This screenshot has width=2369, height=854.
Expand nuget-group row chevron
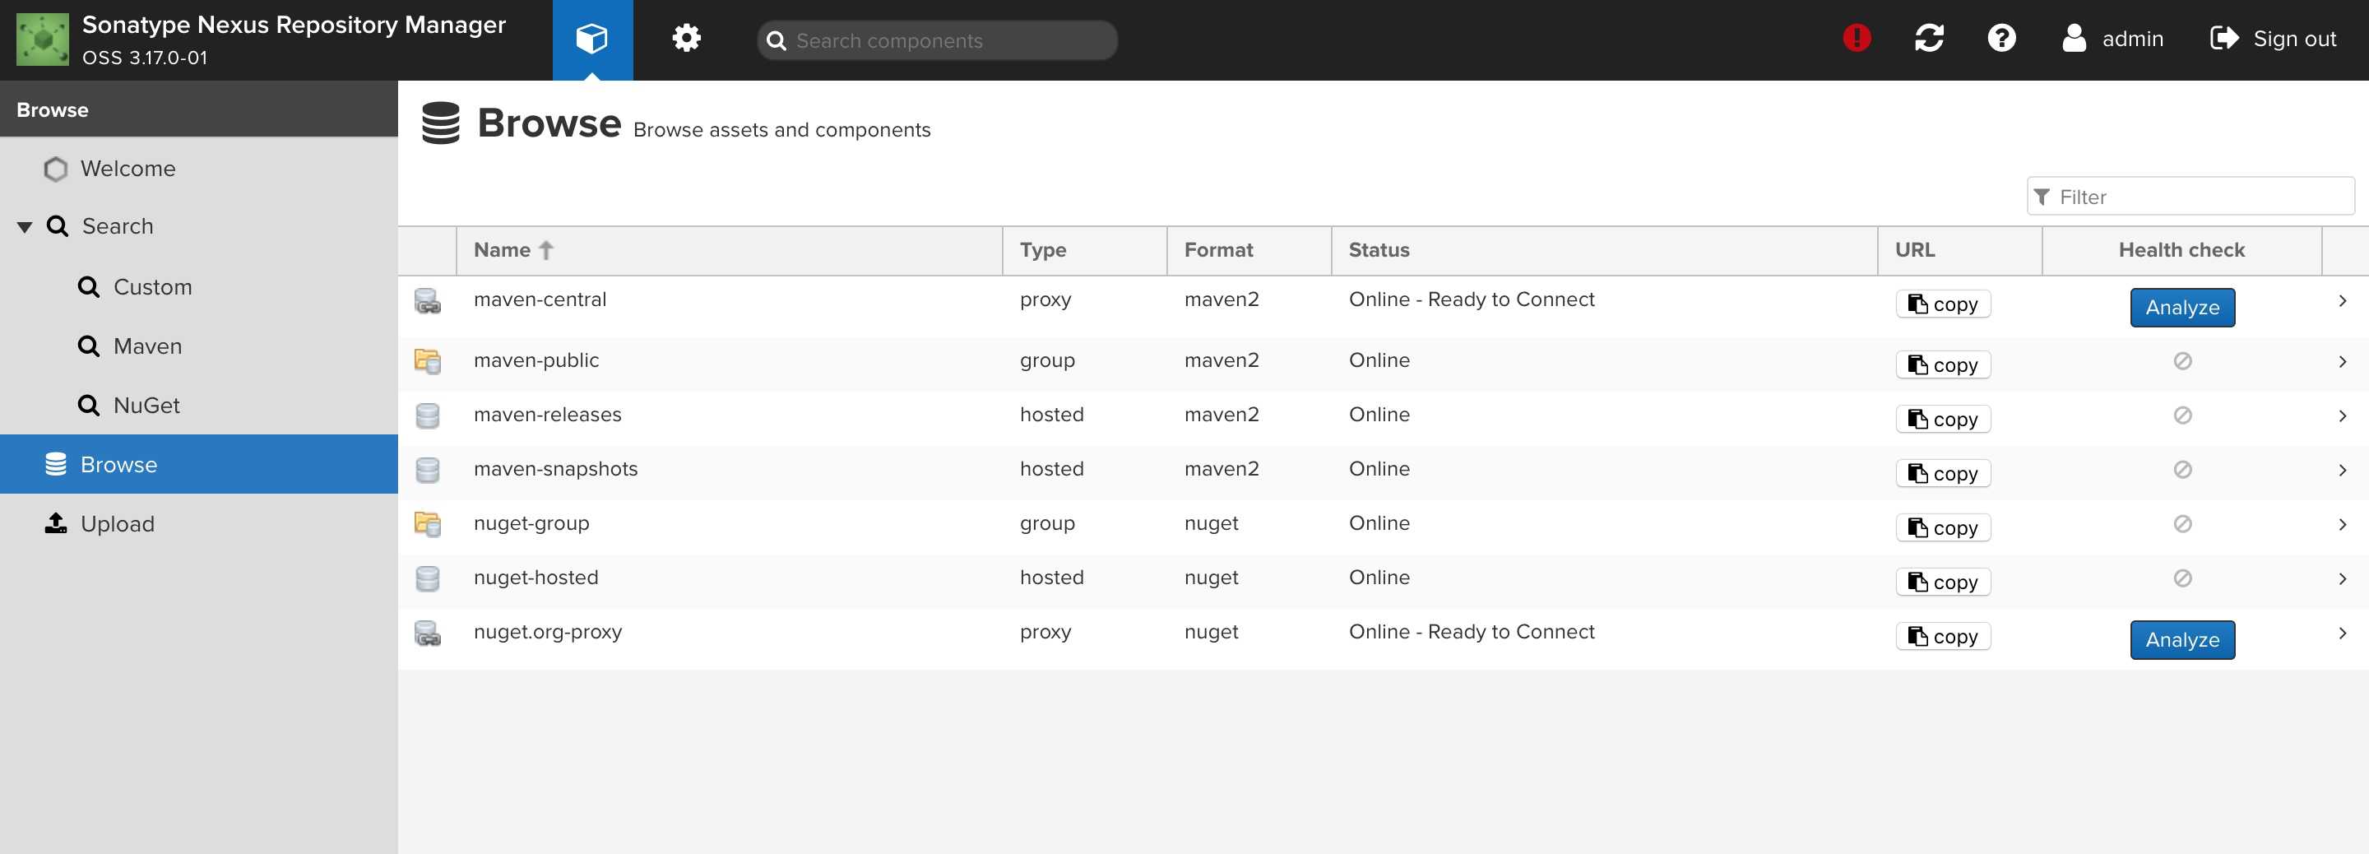click(x=2343, y=525)
